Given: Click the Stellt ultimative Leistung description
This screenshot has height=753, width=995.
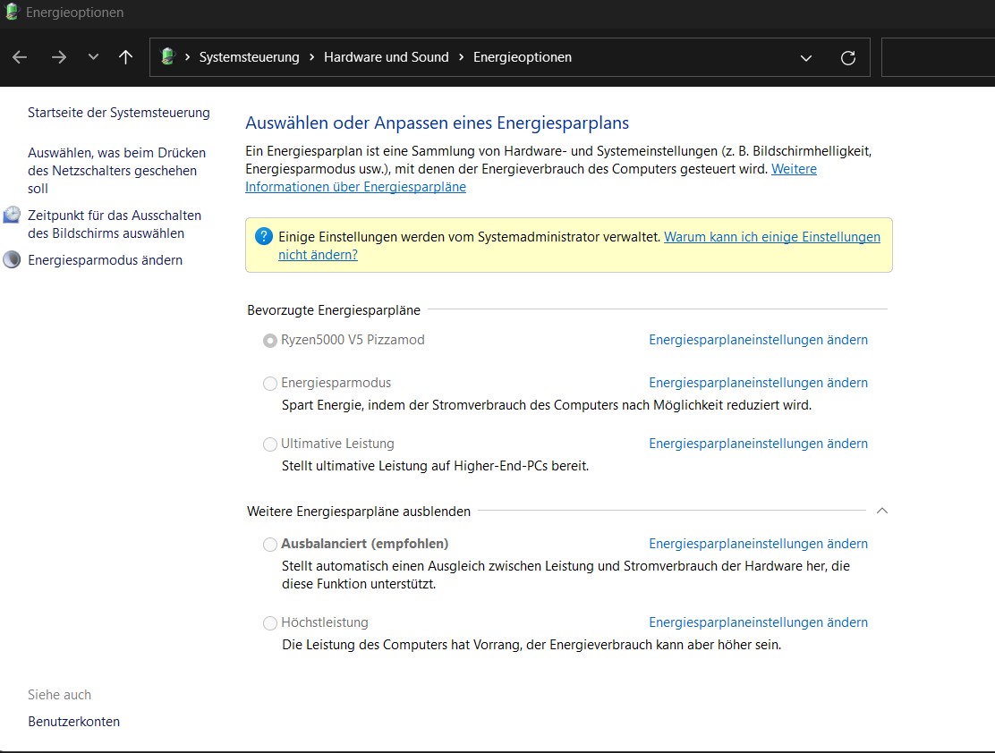Looking at the screenshot, I should (435, 466).
